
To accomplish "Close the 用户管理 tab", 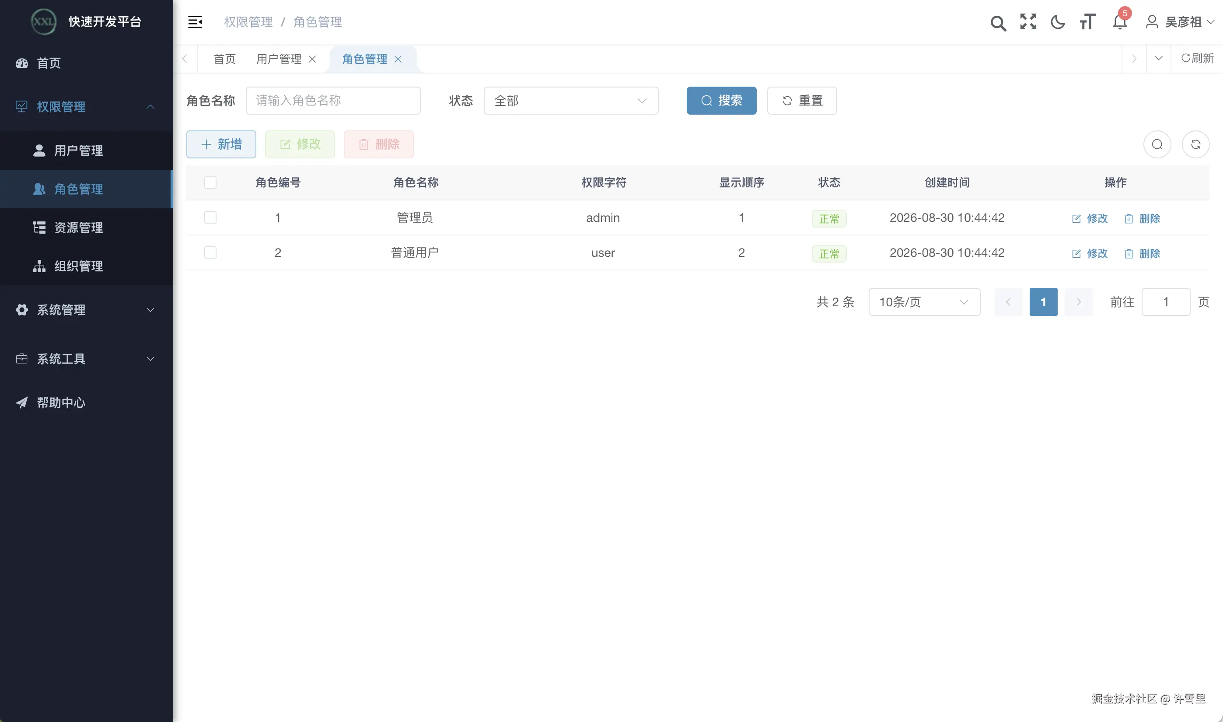I will pos(312,59).
